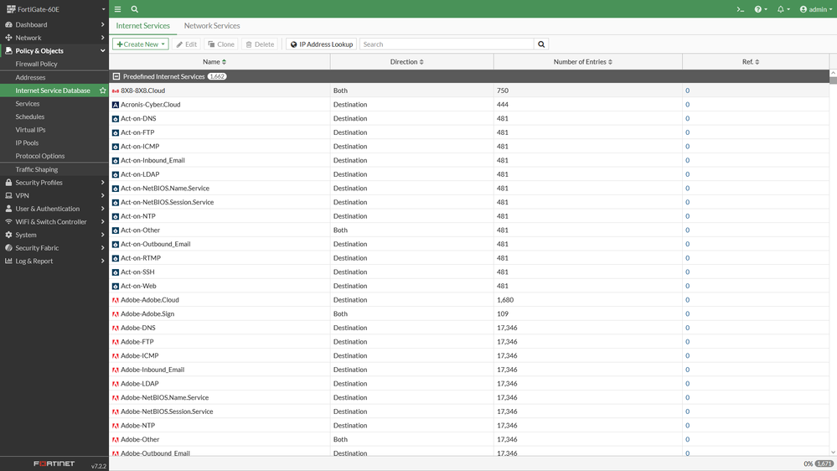The image size is (837, 471).
Task: Click the 8X8-8X8.Cloud service icon
Action: point(116,91)
